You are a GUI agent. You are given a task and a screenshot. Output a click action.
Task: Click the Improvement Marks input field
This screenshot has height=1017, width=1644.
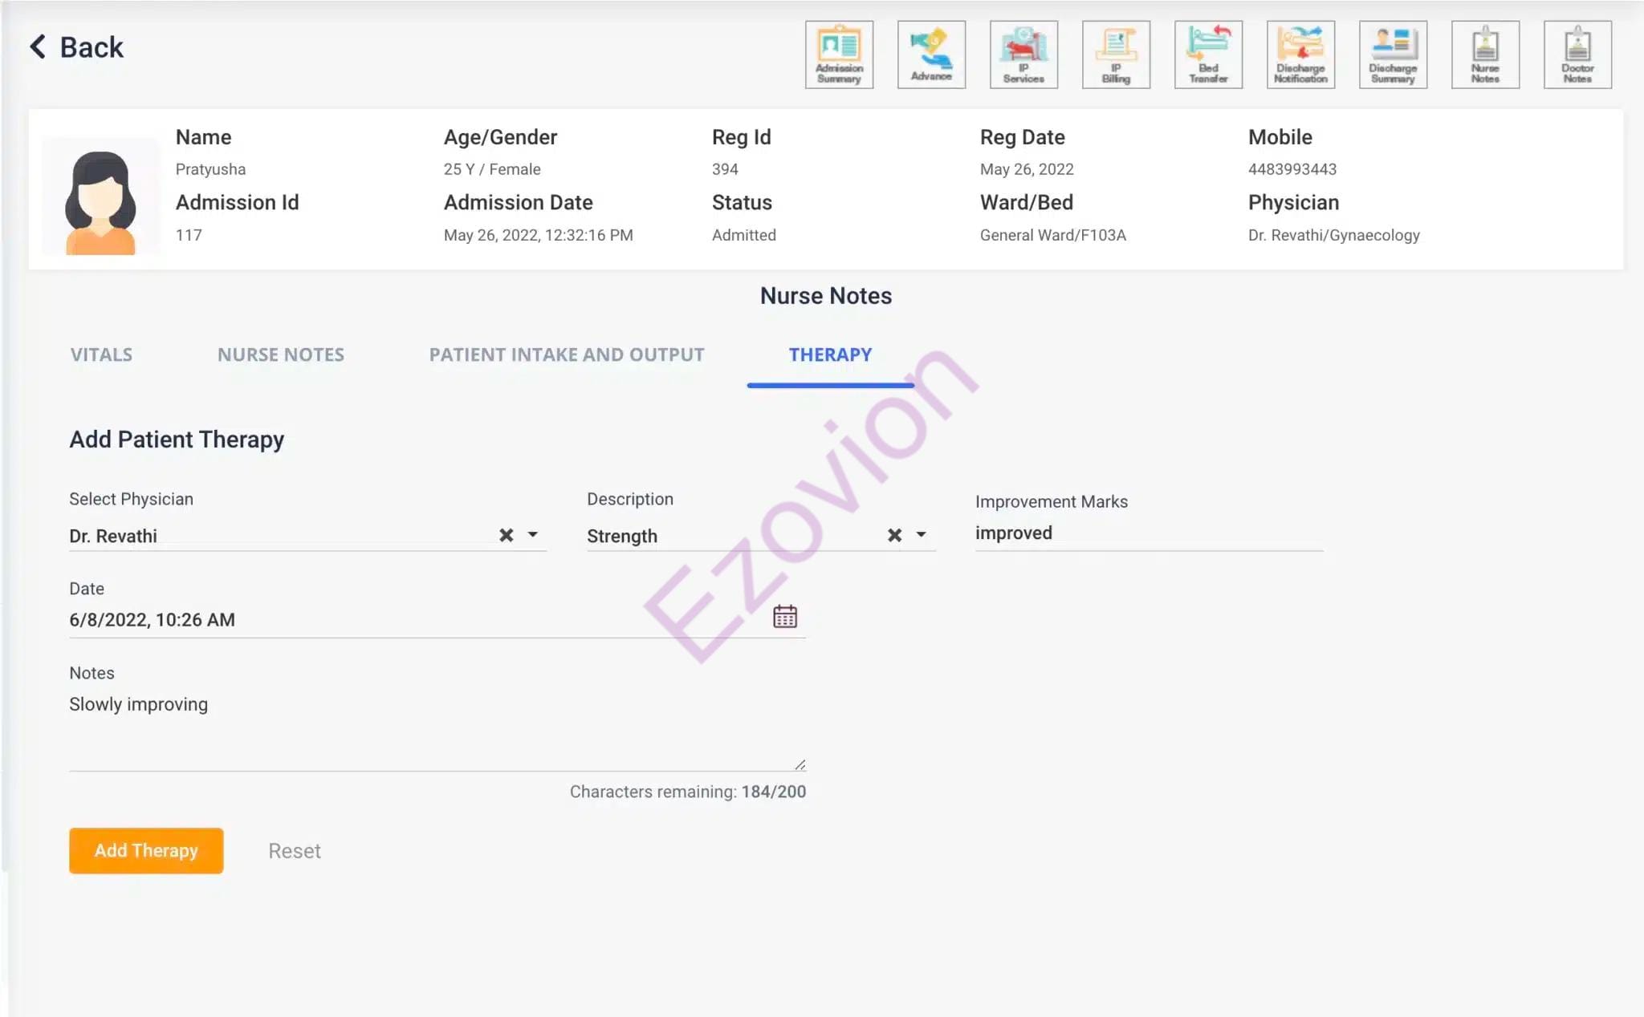1148,533
